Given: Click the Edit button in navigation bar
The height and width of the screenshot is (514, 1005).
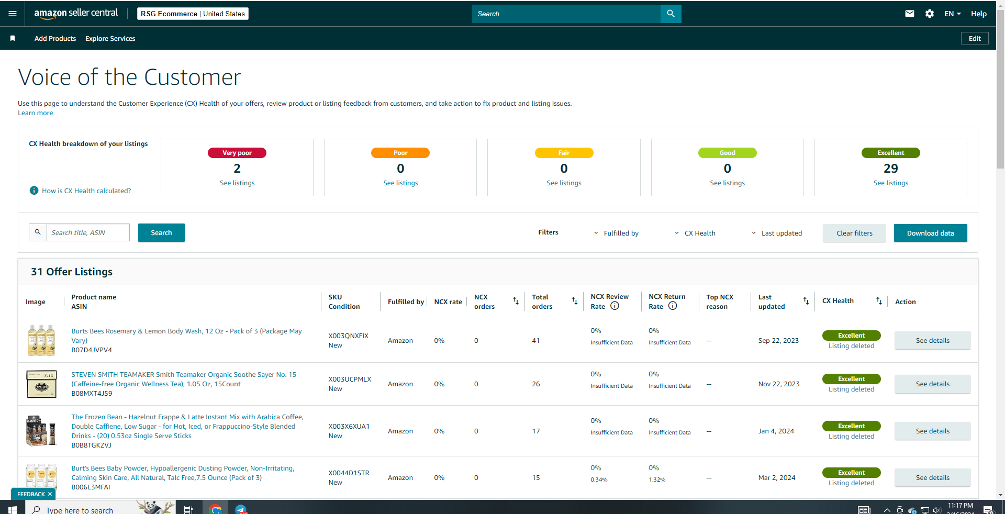Looking at the screenshot, I should [x=975, y=38].
